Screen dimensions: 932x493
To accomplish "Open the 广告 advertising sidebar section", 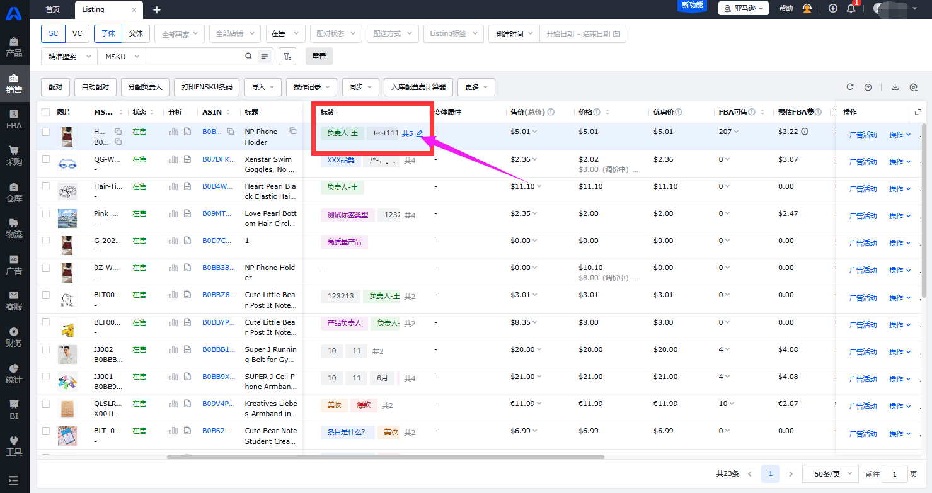I will tap(14, 264).
